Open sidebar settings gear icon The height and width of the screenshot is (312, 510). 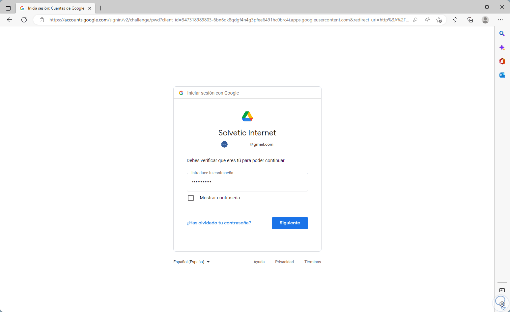point(502,304)
